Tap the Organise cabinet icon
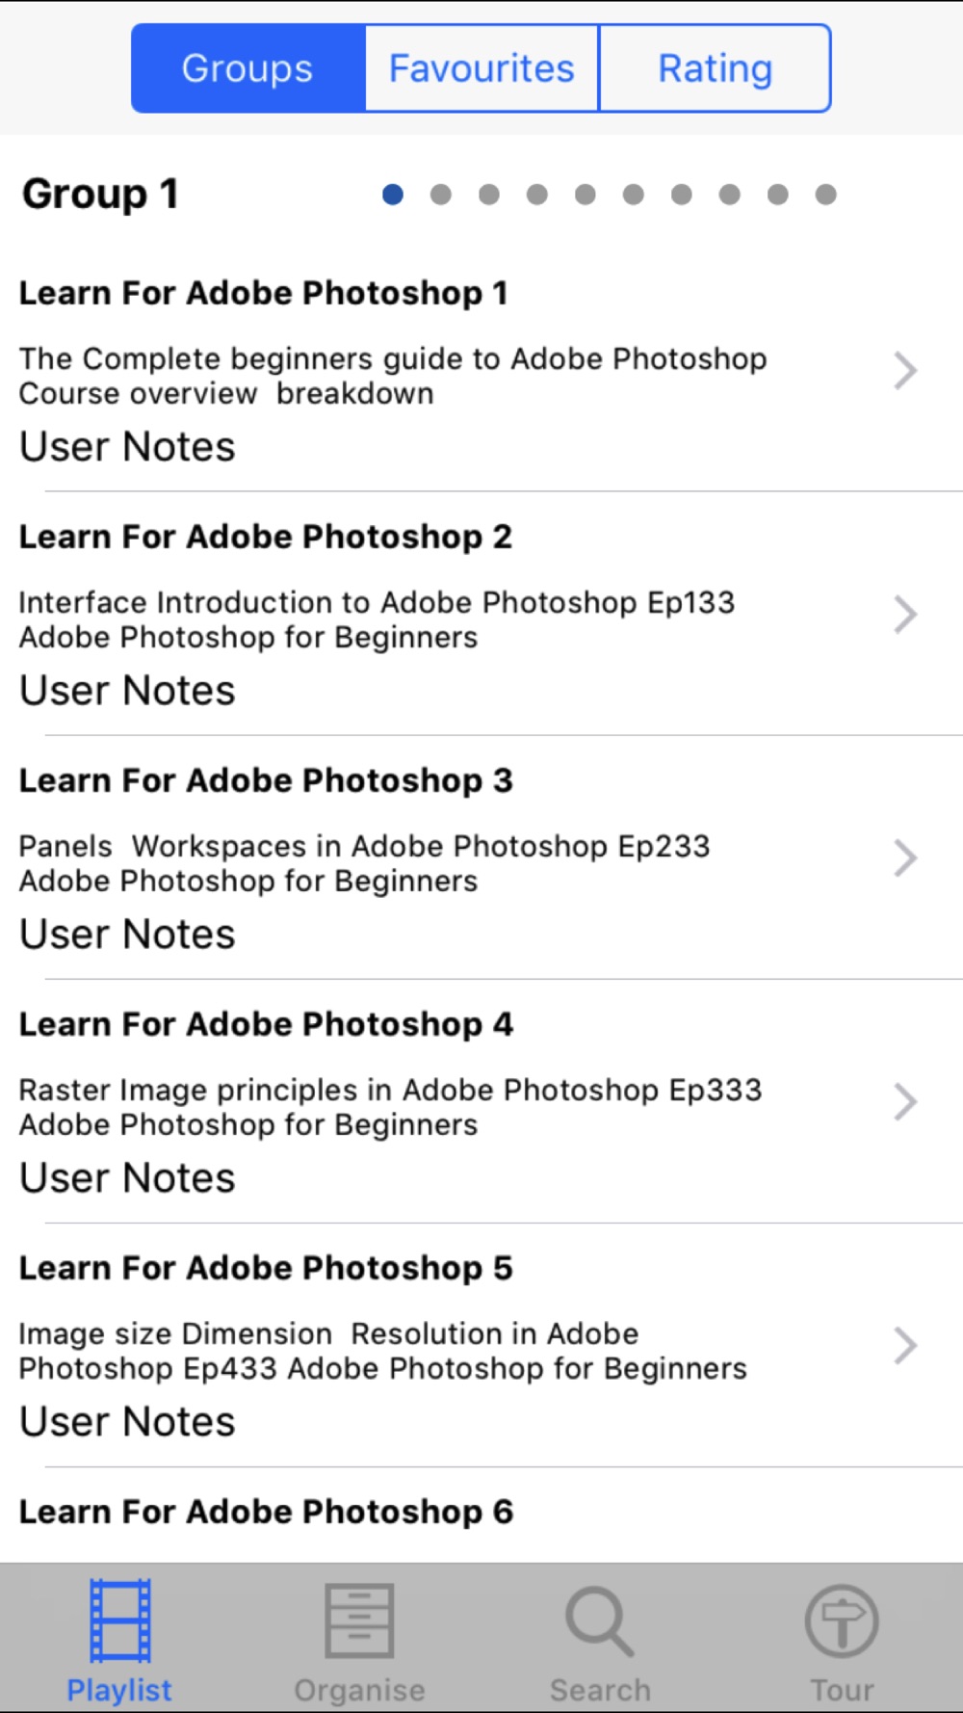This screenshot has height=1713, width=963. coord(359,1621)
